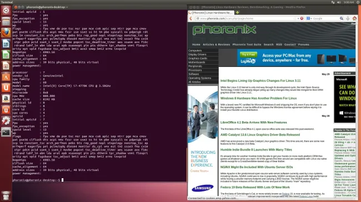Select Operating Systems category in sidebar
This screenshot has height=202, width=361.
click(203, 78)
